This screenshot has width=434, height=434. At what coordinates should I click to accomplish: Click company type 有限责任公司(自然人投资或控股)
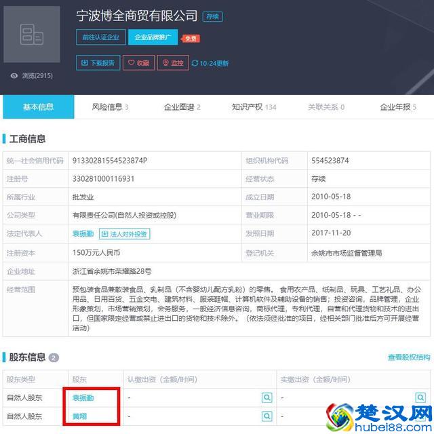point(124,215)
